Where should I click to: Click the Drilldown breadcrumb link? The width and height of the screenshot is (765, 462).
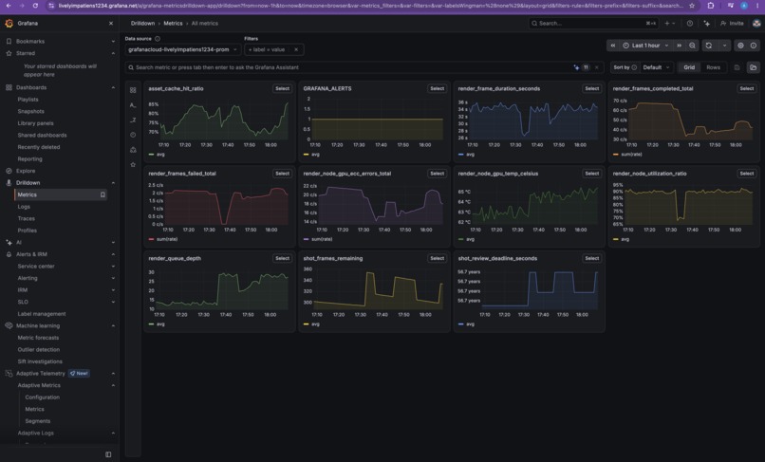(142, 24)
